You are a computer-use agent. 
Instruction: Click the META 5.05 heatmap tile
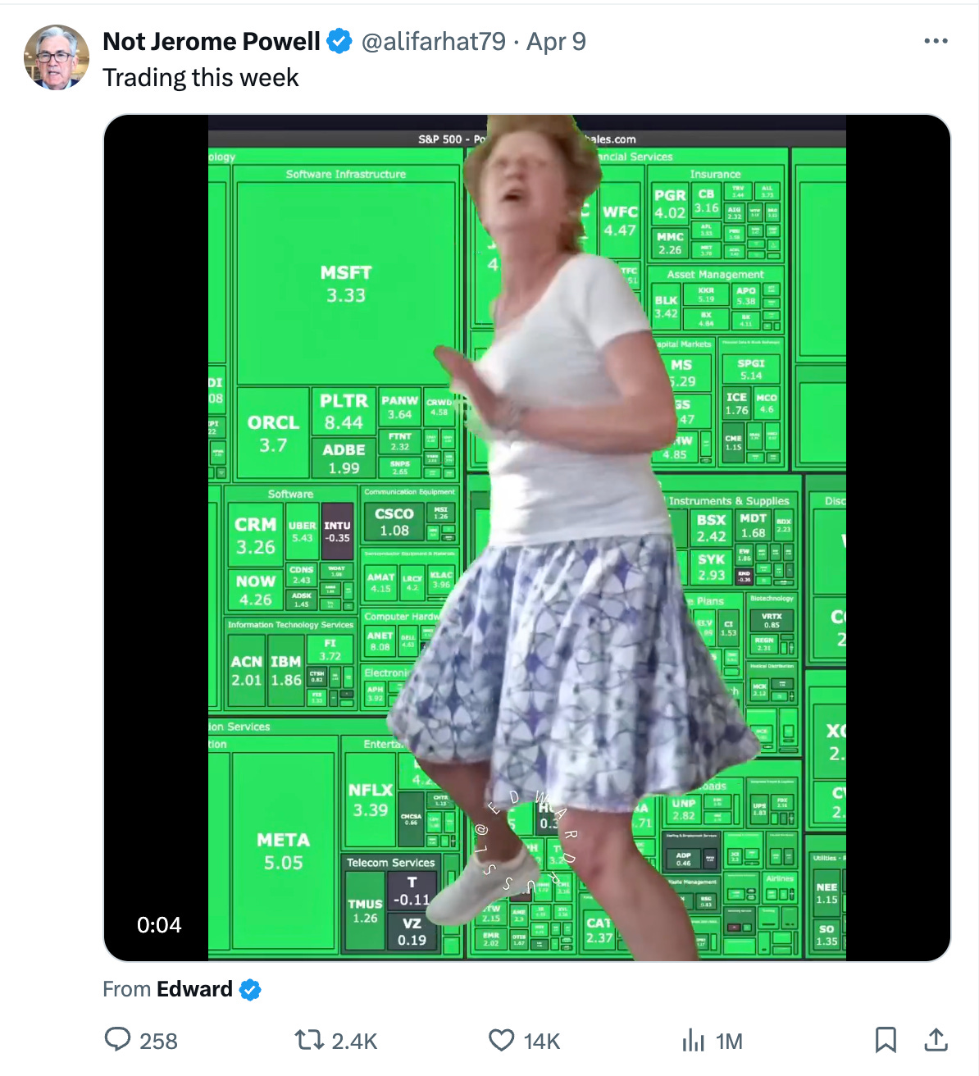coord(283,850)
